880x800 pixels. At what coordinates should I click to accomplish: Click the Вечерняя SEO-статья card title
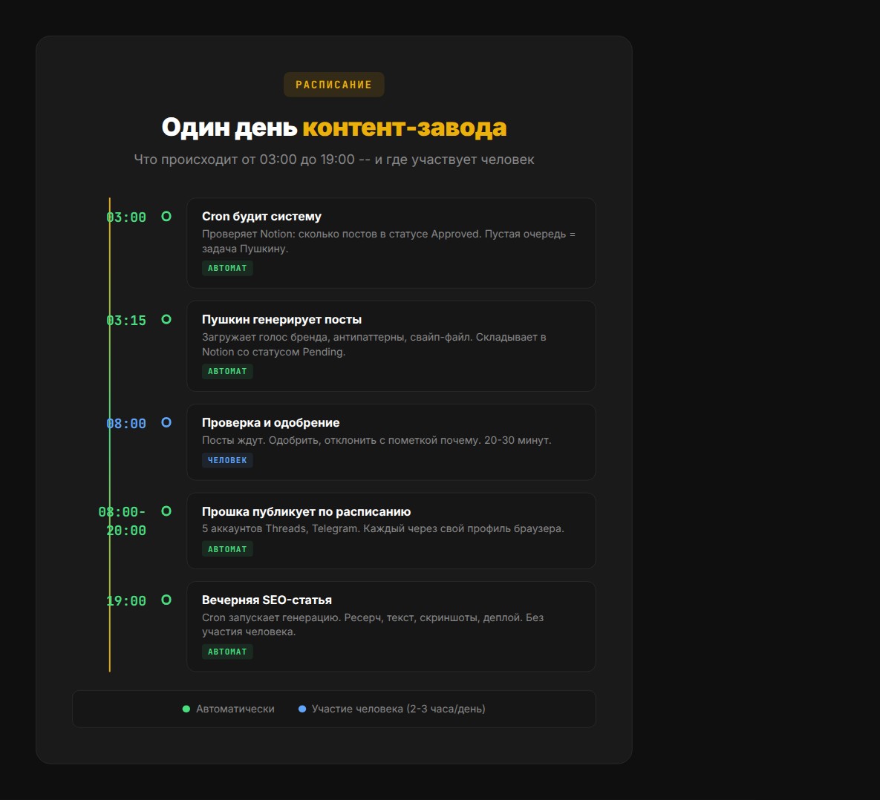(x=267, y=600)
